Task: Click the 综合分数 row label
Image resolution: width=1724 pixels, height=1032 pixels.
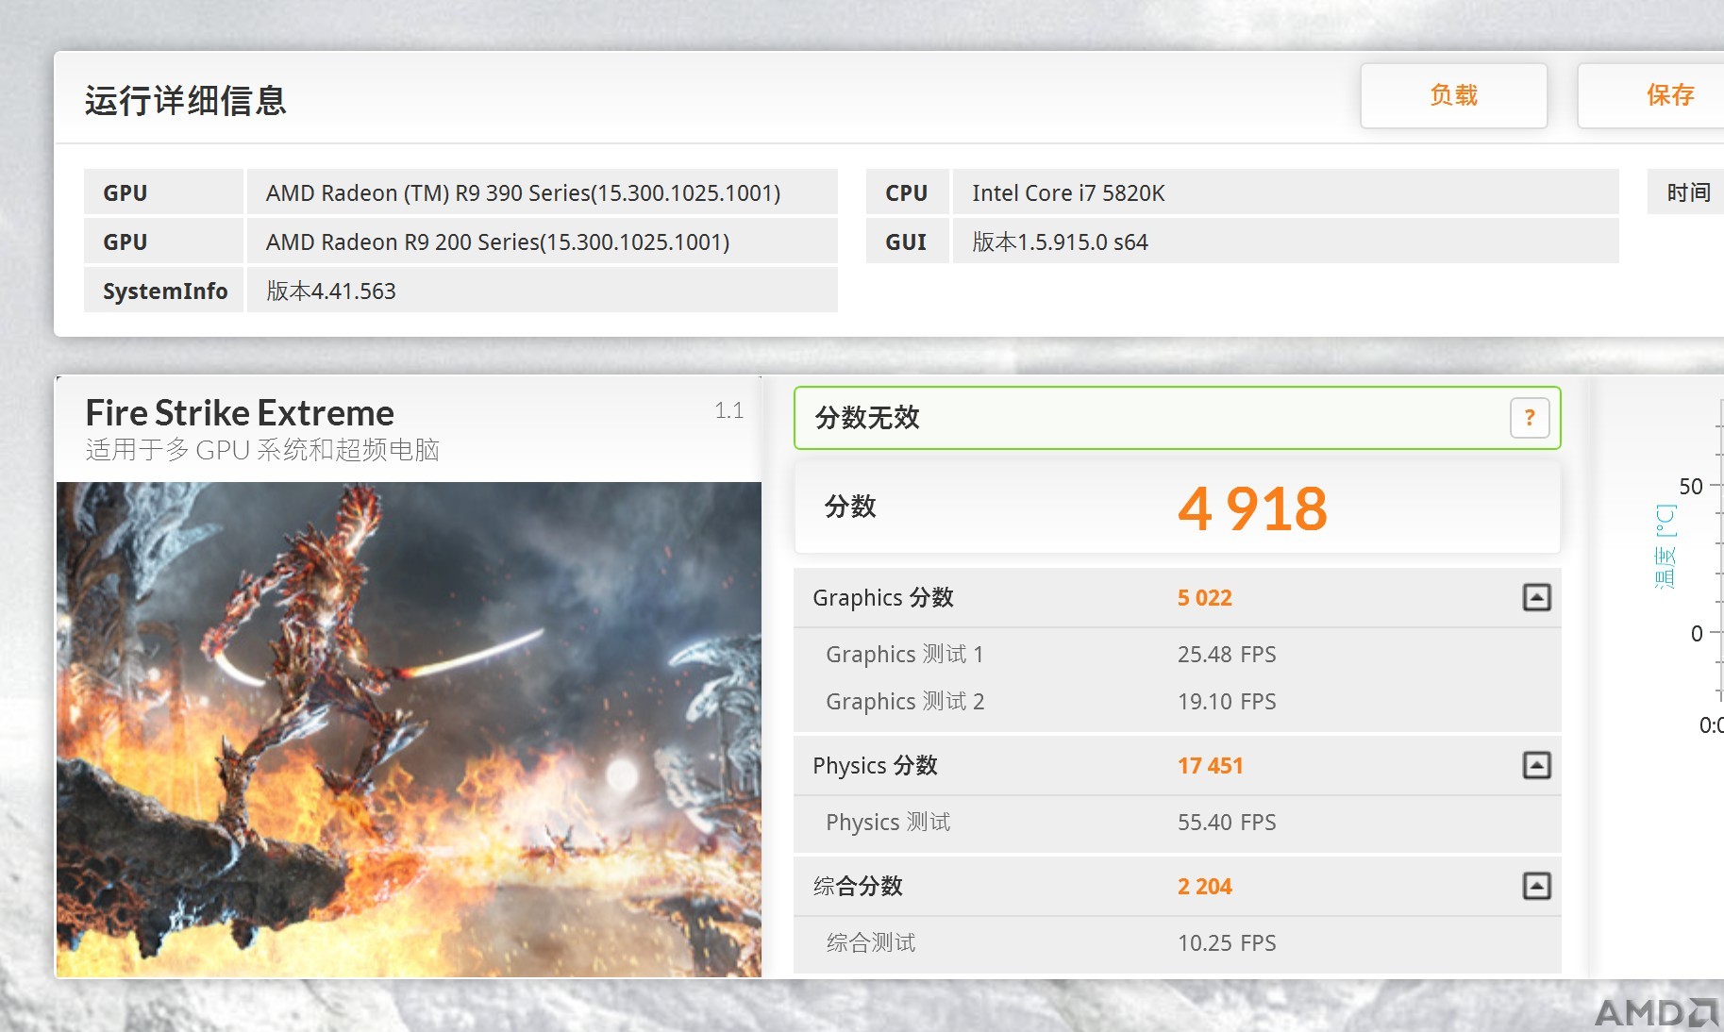Action: 858,887
